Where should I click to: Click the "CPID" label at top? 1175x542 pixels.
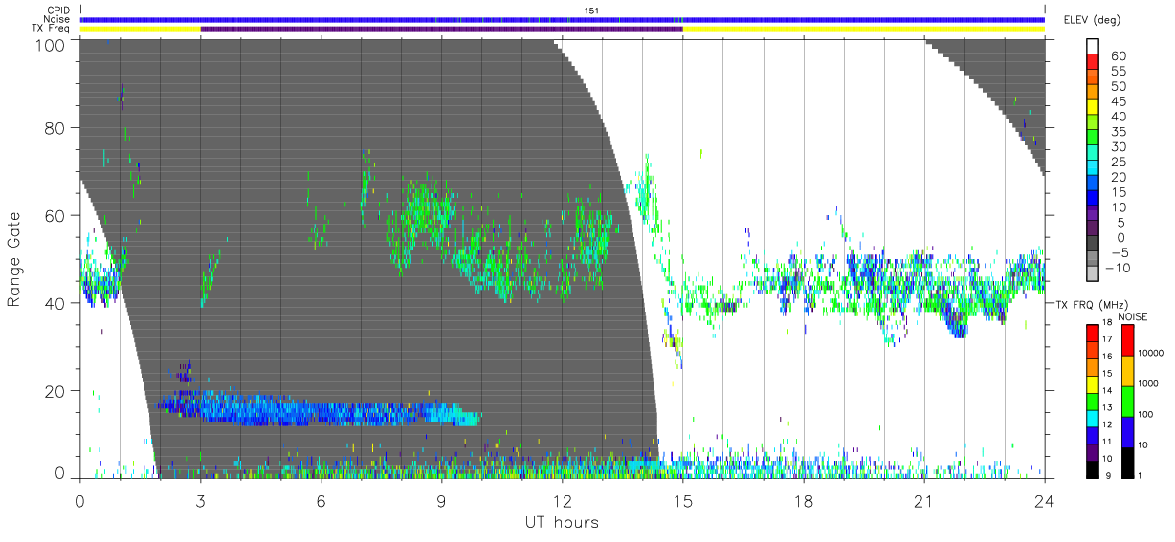(x=58, y=10)
